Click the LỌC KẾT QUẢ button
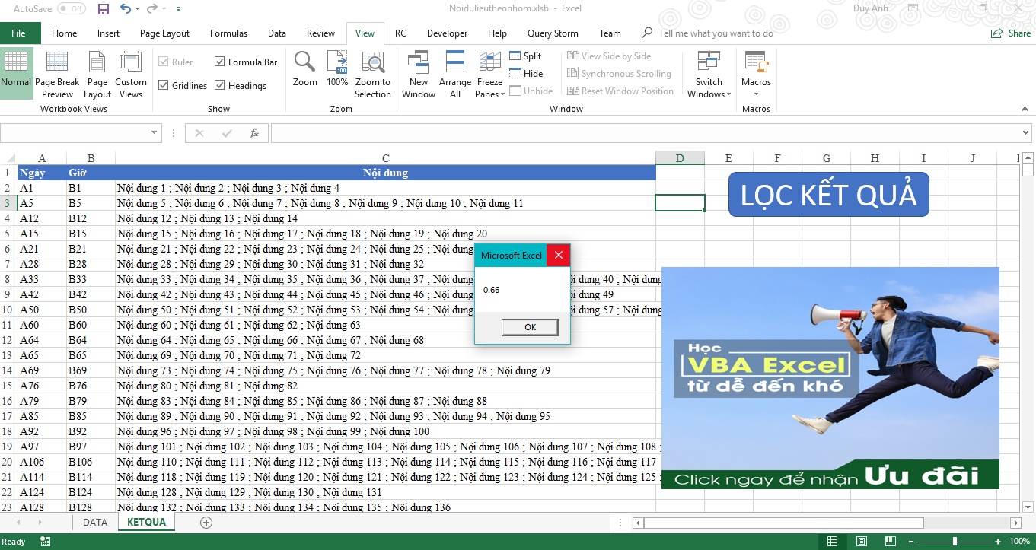1036x550 pixels. coord(829,195)
